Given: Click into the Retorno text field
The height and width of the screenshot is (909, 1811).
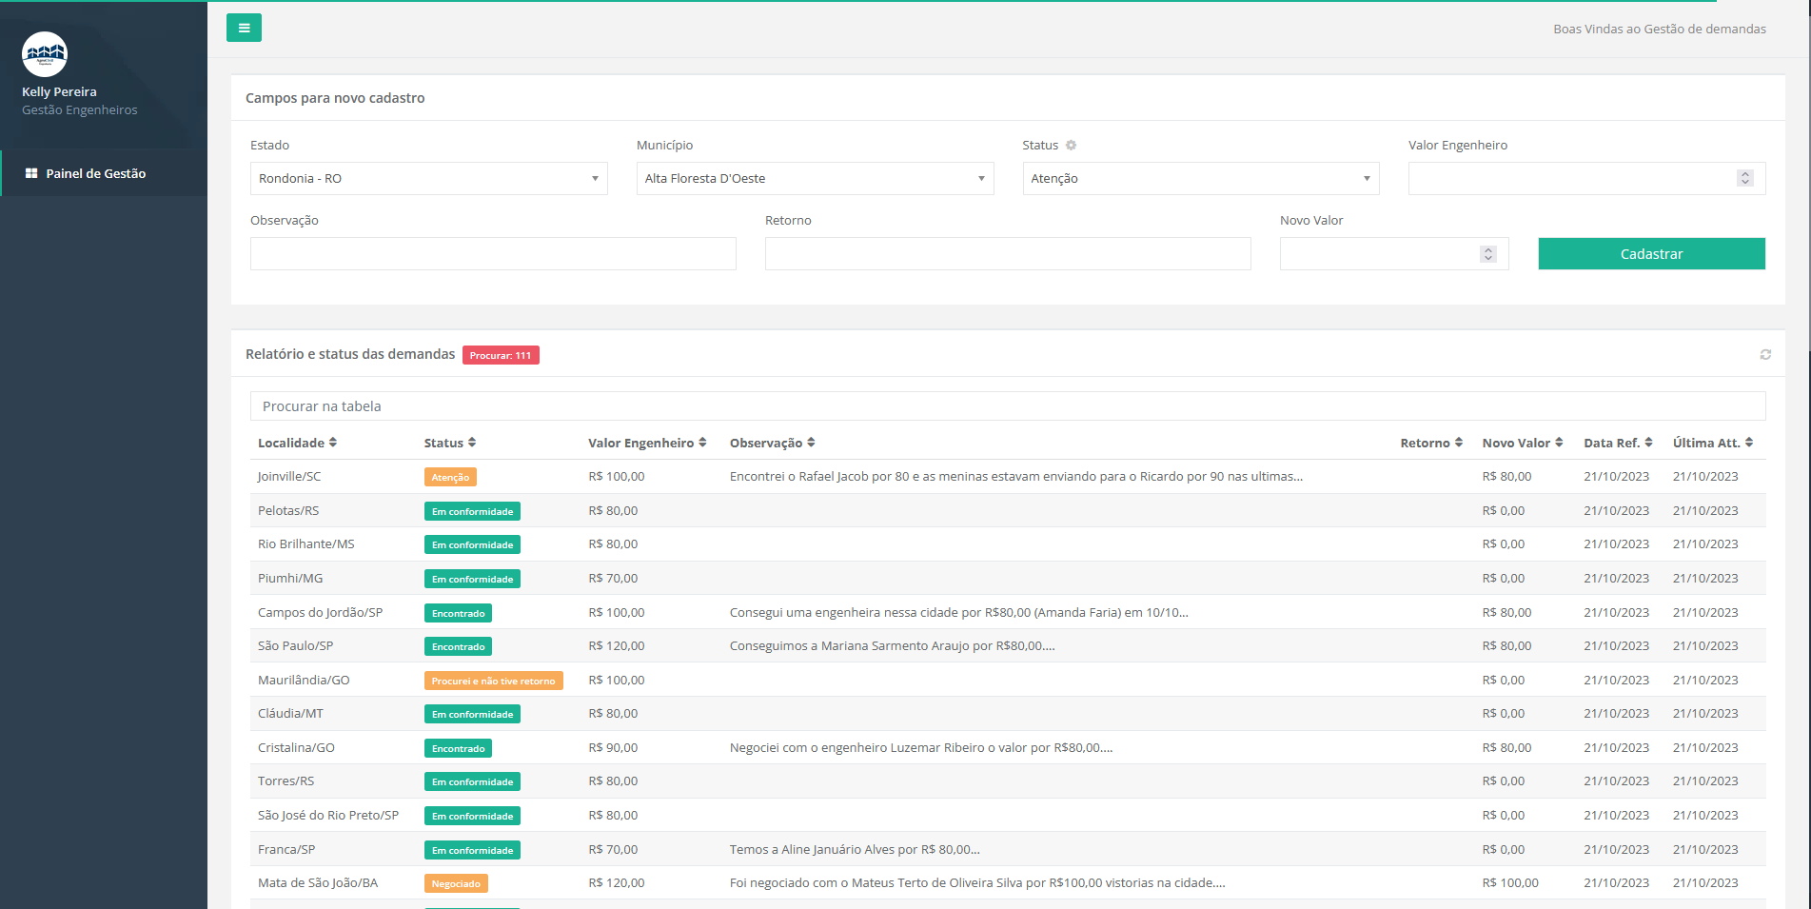Looking at the screenshot, I should pyautogui.click(x=1007, y=254).
